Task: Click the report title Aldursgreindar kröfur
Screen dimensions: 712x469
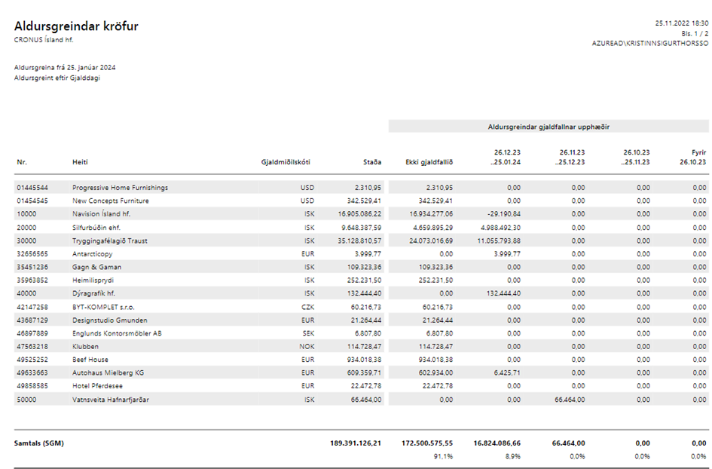Action: click(x=76, y=26)
